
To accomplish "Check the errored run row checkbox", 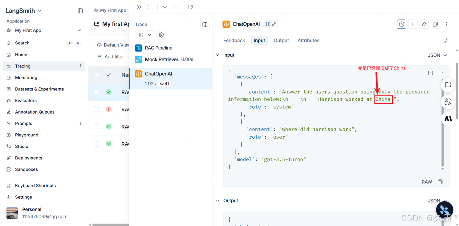I will (x=97, y=110).
